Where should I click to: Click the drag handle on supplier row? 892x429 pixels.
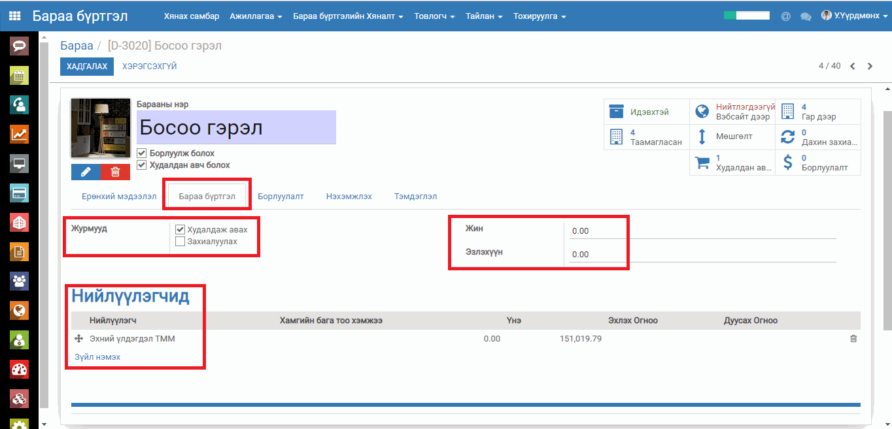tap(78, 339)
